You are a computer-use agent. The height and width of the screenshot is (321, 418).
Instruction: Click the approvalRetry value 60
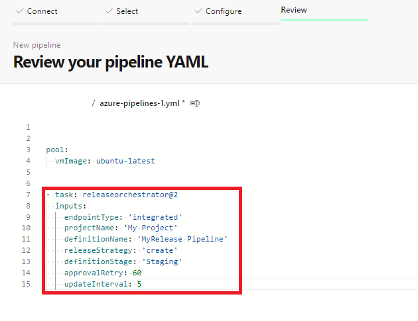point(137,273)
